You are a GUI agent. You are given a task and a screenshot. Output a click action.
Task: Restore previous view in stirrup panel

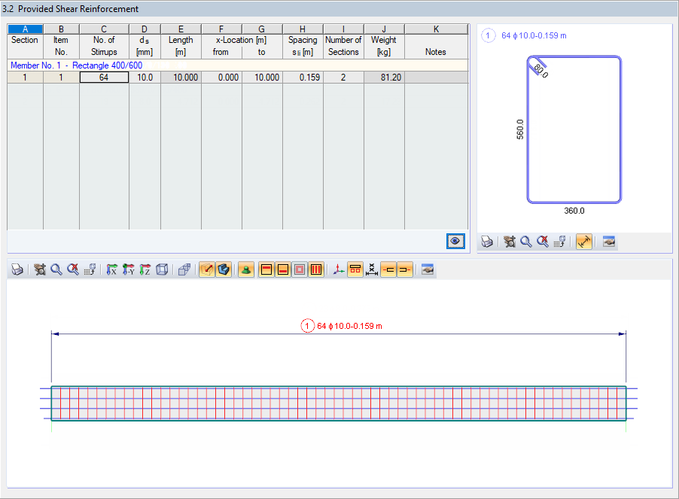point(559,242)
